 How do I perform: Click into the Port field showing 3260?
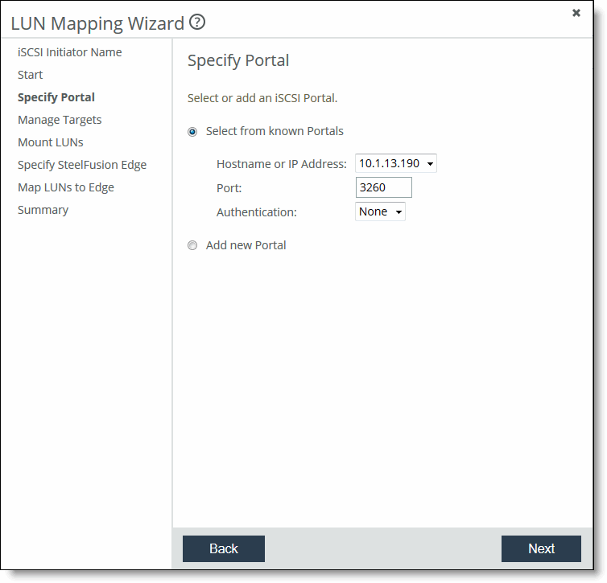coord(383,187)
